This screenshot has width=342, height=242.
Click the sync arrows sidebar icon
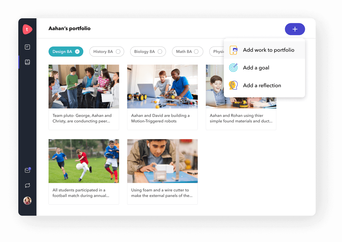(27, 185)
